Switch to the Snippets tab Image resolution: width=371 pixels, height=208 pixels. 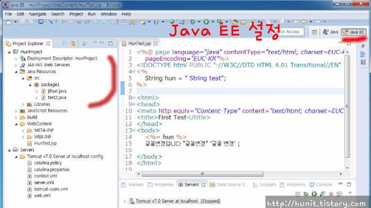tap(264, 185)
